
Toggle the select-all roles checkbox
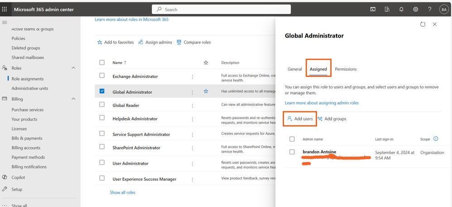click(102, 62)
